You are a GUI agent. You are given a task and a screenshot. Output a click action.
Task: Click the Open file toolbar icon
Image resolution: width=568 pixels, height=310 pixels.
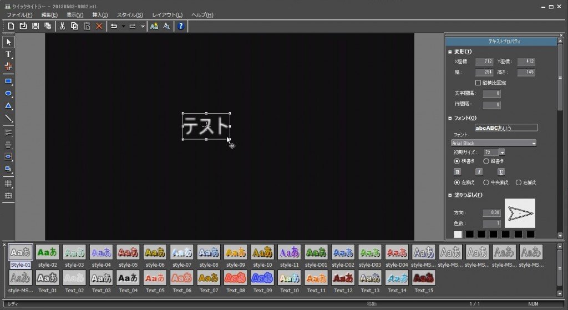tap(23, 26)
